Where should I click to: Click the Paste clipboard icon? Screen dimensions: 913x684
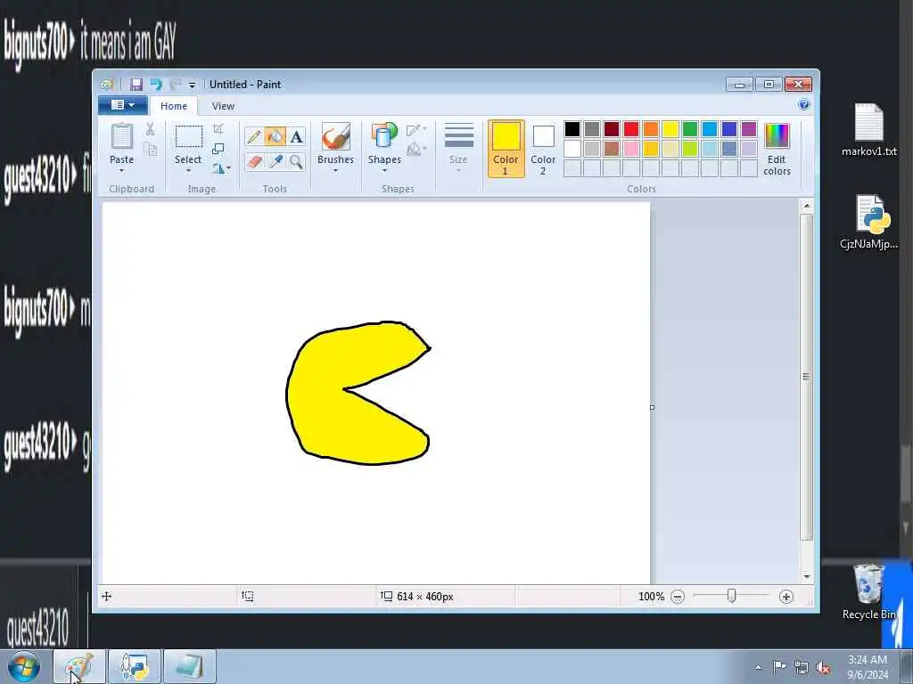coord(121,136)
